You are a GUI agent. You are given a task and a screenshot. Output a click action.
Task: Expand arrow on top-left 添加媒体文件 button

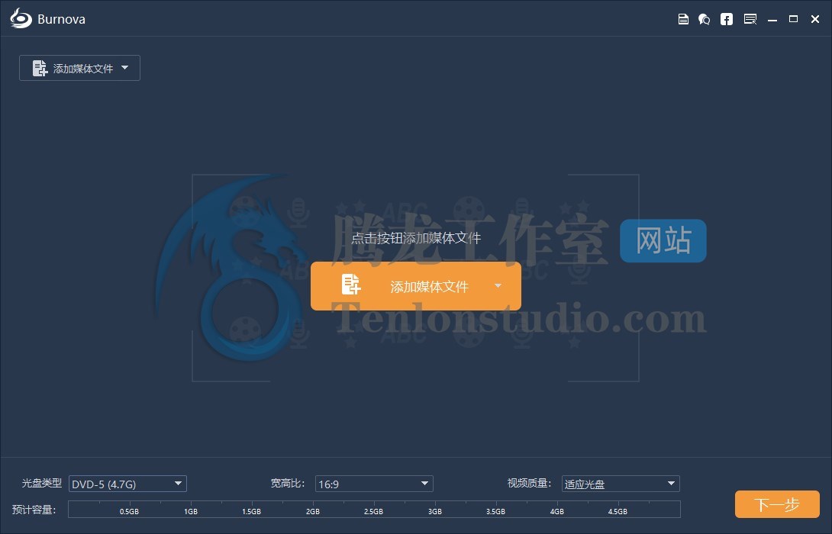pos(124,68)
